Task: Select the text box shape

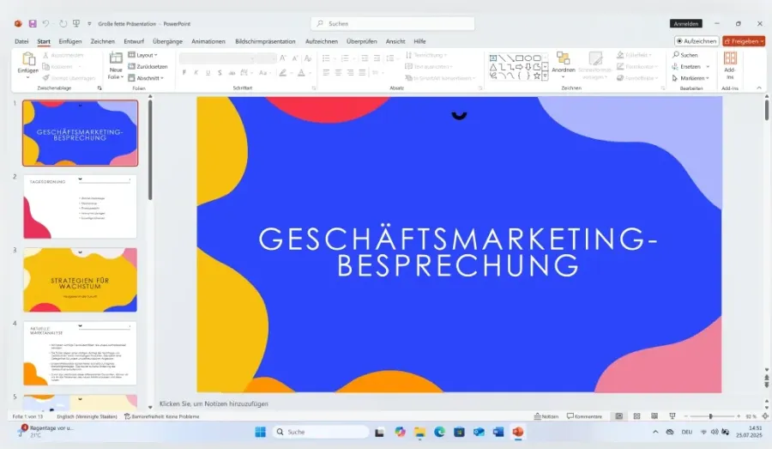Action: point(493,58)
